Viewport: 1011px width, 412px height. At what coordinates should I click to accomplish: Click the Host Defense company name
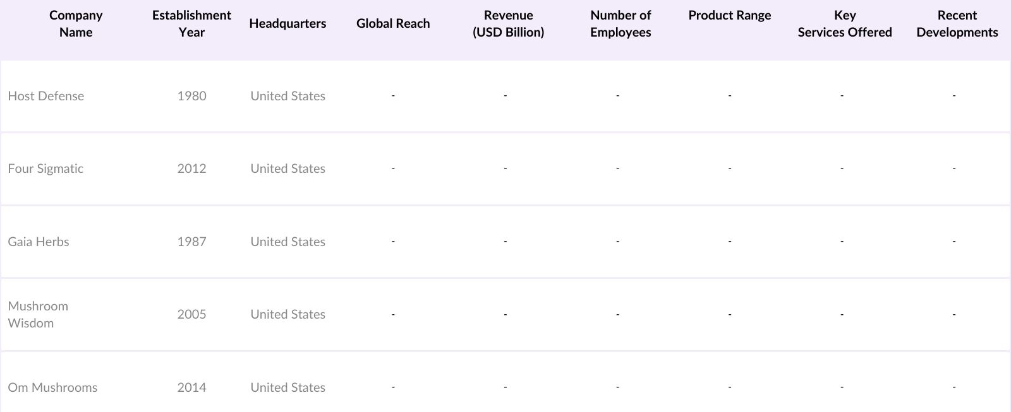click(46, 96)
